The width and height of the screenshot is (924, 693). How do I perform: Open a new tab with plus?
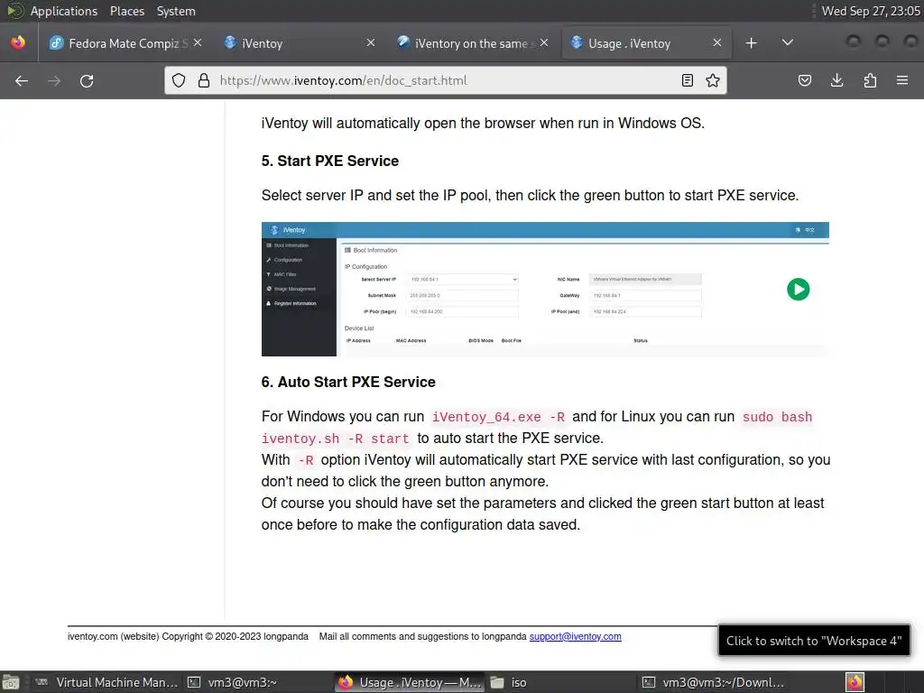(751, 43)
